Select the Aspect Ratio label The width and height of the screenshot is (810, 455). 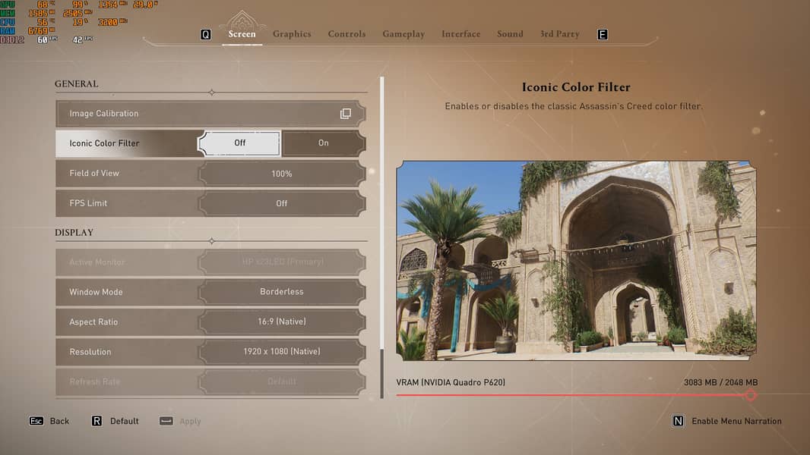pos(93,322)
